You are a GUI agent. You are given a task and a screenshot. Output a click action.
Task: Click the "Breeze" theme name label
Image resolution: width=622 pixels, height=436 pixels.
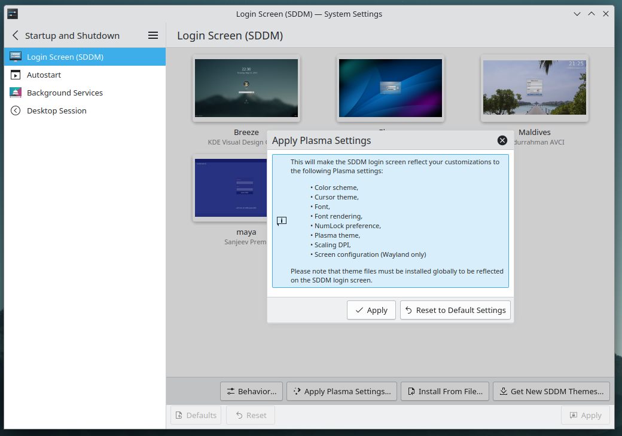[x=246, y=132]
